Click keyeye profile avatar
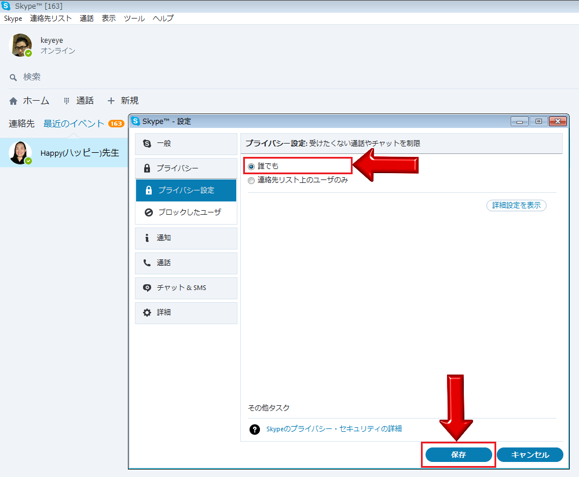This screenshot has width=579, height=477. (x=20, y=45)
